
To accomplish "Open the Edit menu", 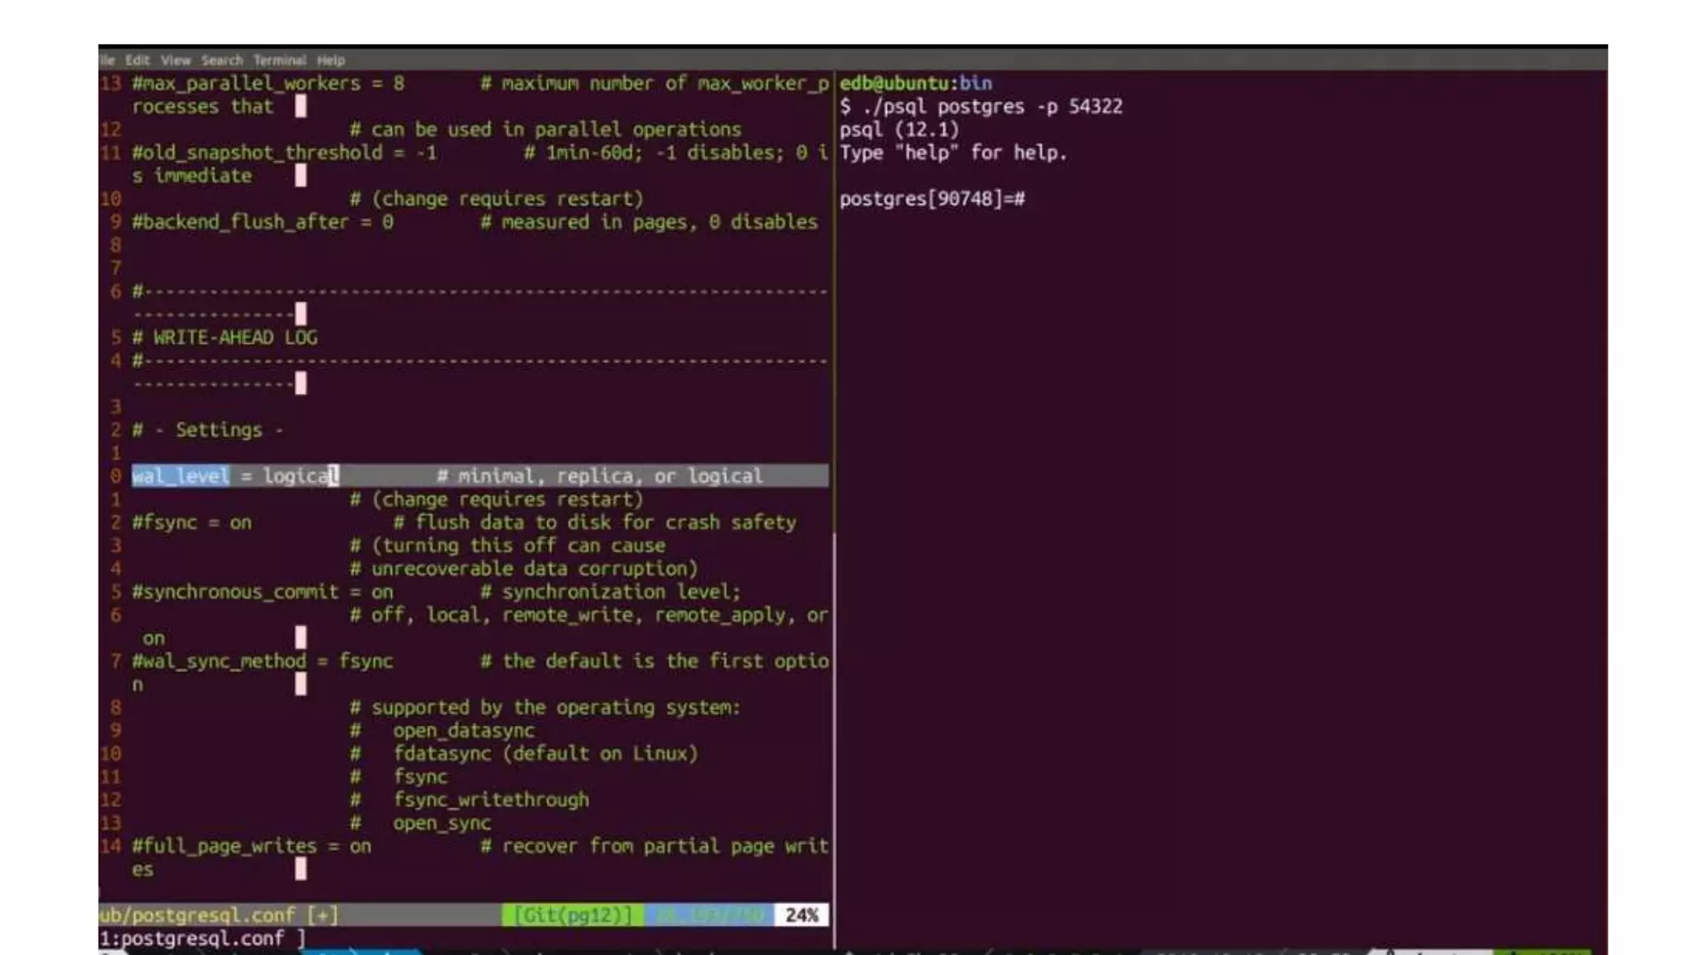I will 137,61.
